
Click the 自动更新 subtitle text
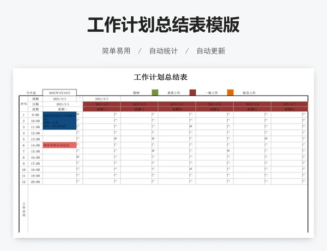coord(211,51)
